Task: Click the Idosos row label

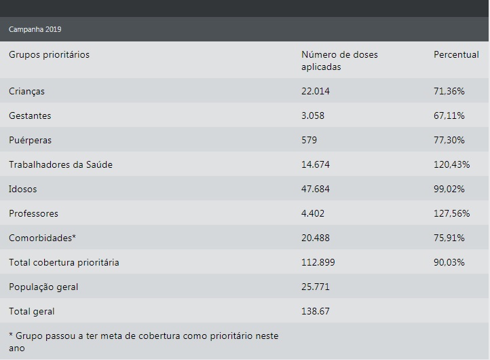Action: click(x=23, y=189)
